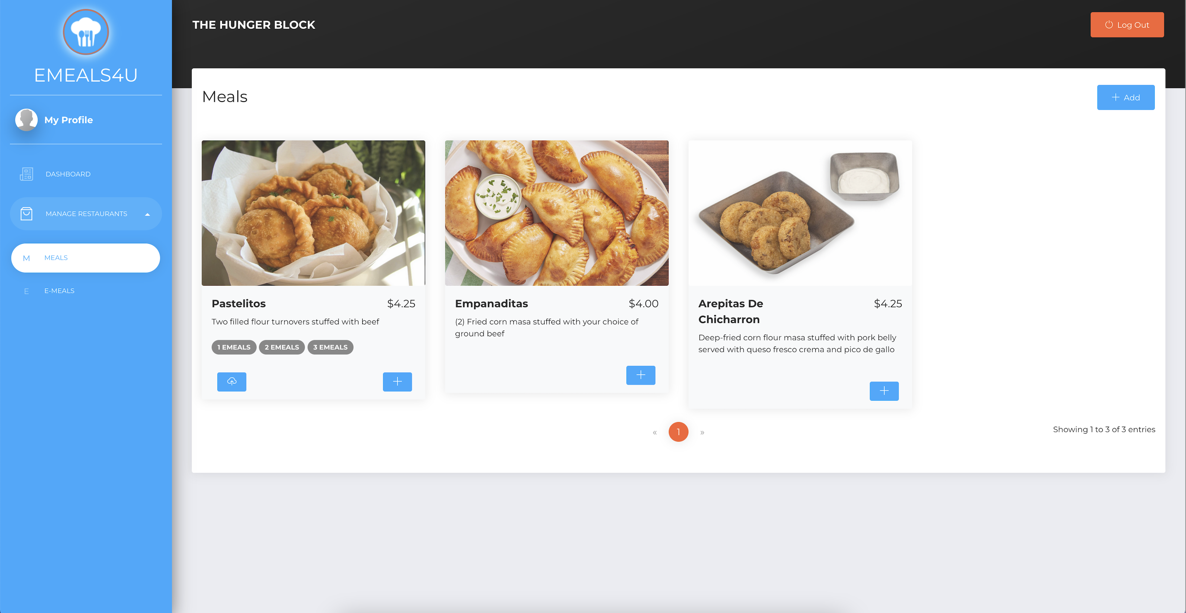Click the Log Out button
Screen dimensions: 1186x613
(1126, 24)
